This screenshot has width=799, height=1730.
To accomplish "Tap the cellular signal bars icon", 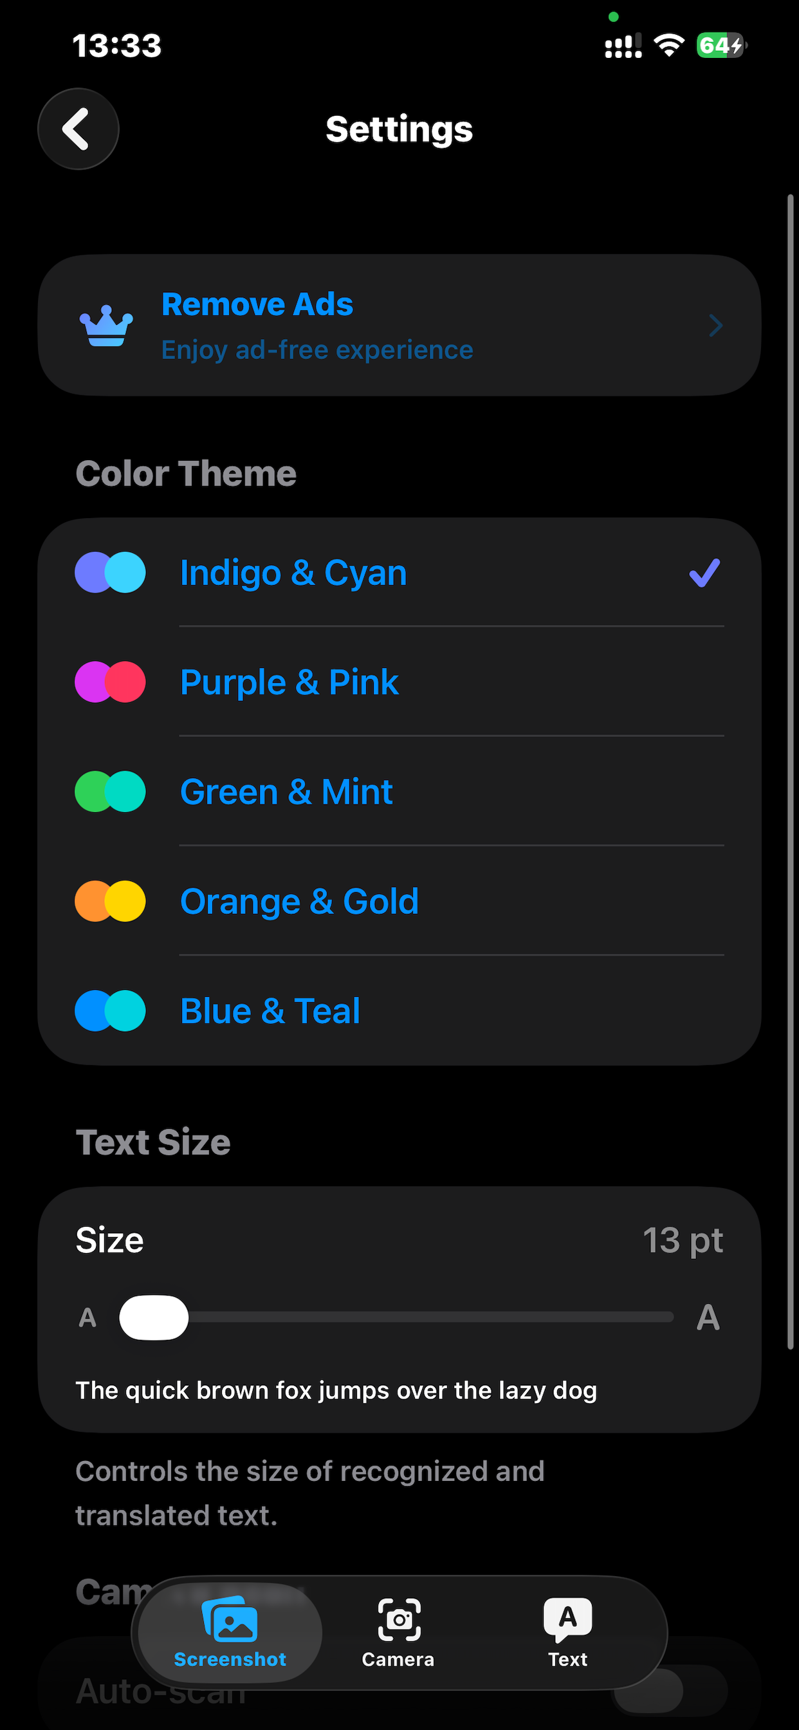I will pos(623,46).
